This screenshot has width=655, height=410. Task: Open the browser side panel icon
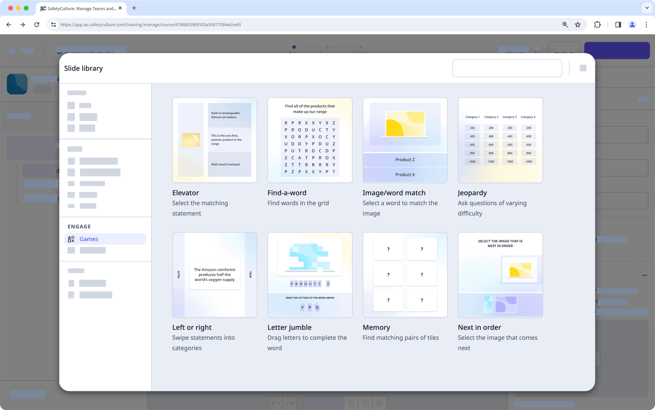point(618,25)
